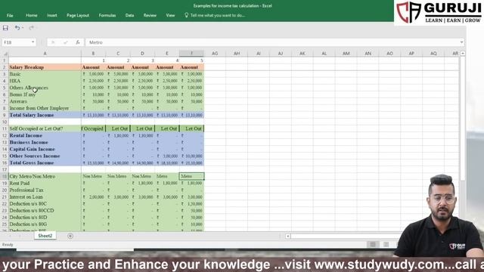Open the Data ribbon tab
This screenshot has width=484, height=272.
pos(129,15)
